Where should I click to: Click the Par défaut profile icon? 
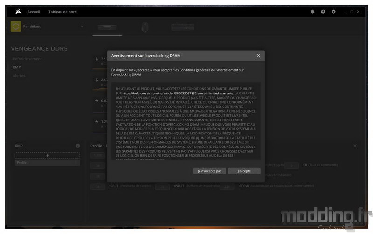click(16, 27)
